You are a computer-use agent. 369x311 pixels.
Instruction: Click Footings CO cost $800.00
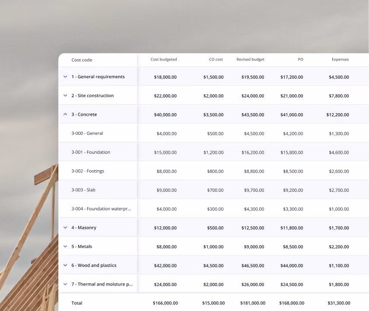tap(215, 171)
